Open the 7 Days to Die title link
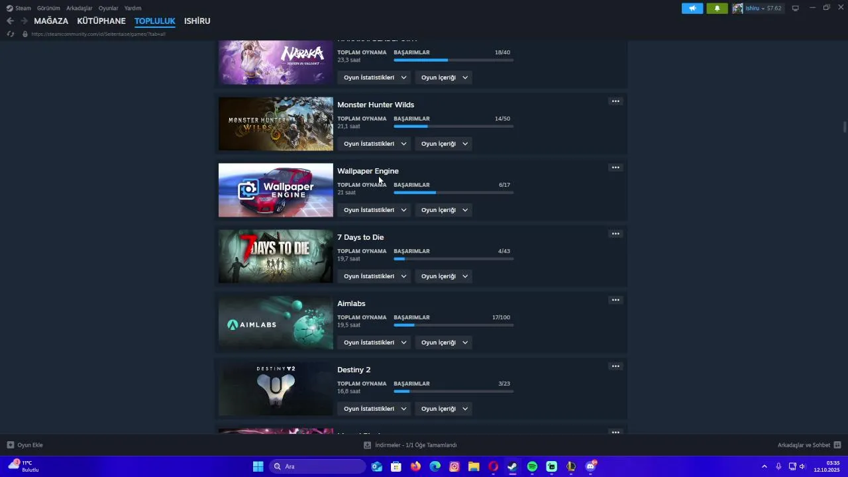 pos(360,237)
